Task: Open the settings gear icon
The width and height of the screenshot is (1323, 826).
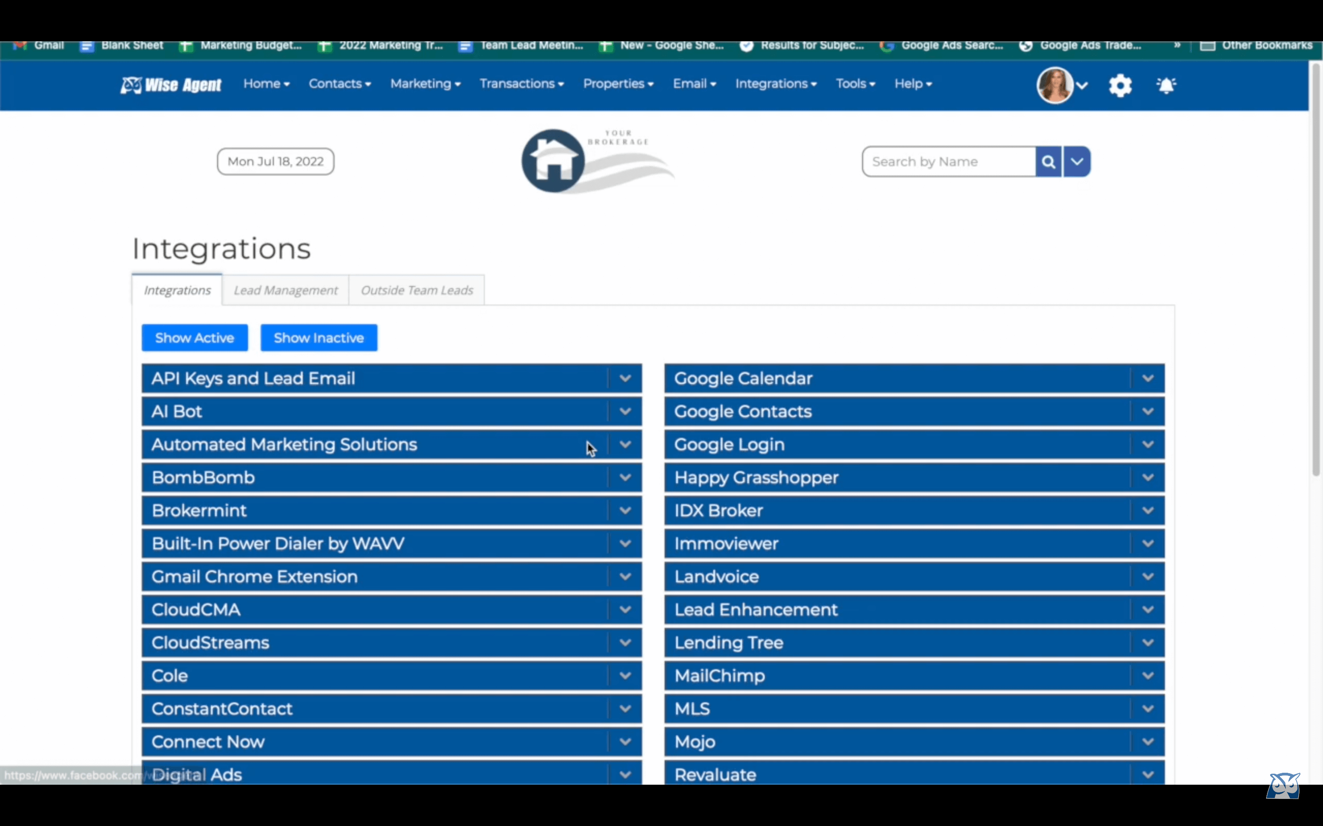Action: point(1120,85)
